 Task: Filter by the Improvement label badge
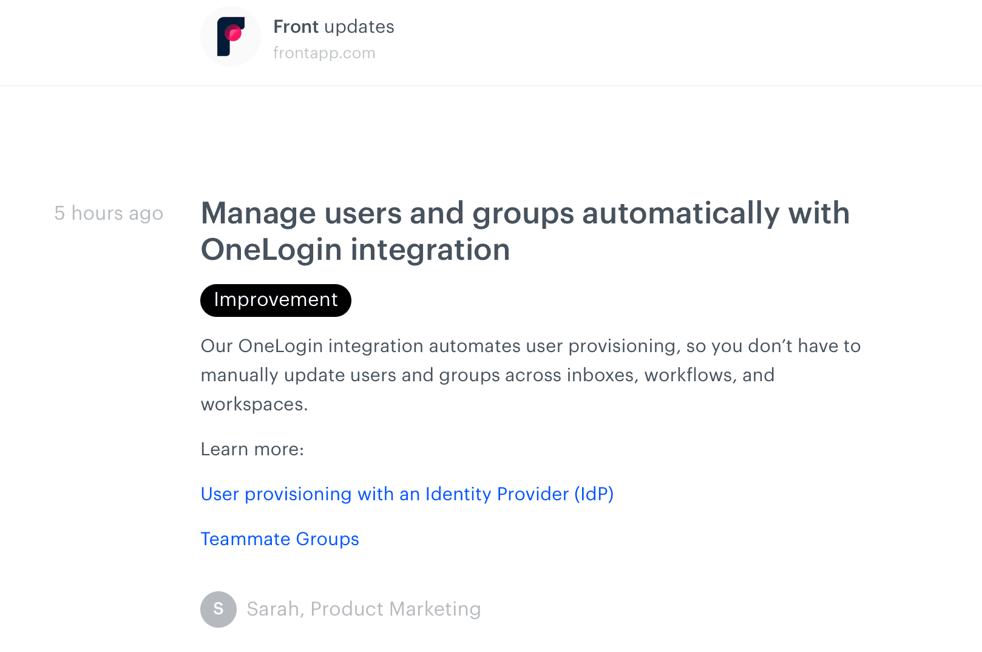[276, 300]
